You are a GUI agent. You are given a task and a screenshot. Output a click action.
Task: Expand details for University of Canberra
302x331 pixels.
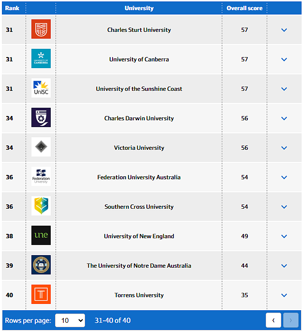[x=284, y=59]
